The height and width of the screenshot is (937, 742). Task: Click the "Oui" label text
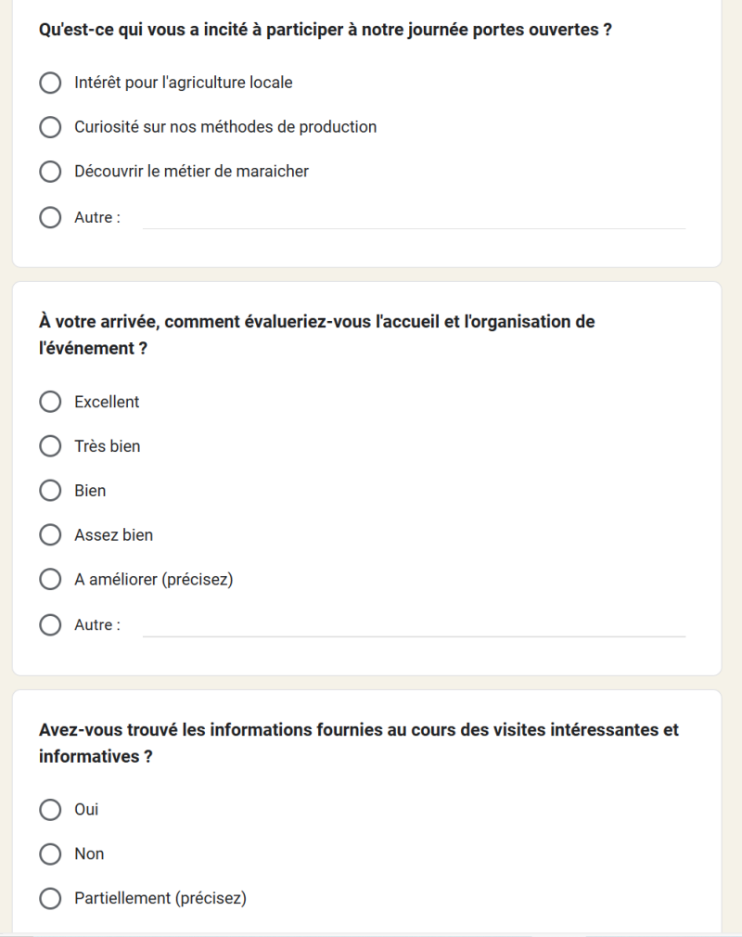86,810
